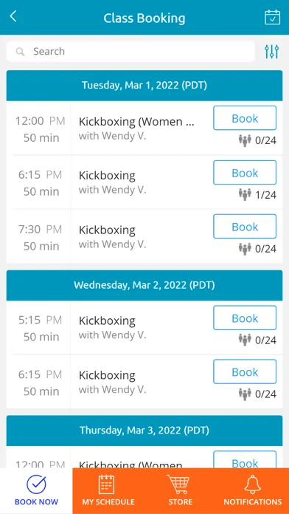Tap attendee icon for the Tuesday 12:00 PM class

point(245,140)
